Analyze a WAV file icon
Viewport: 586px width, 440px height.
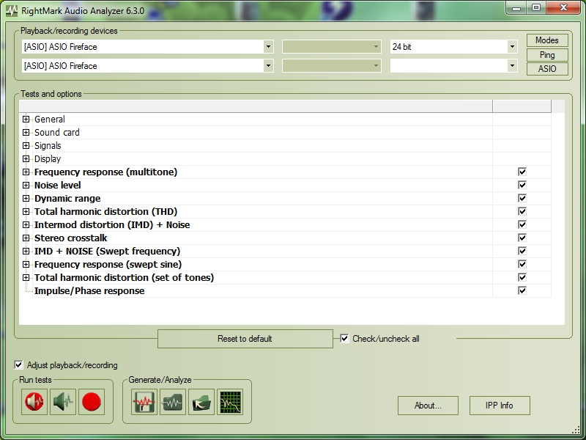(x=173, y=402)
